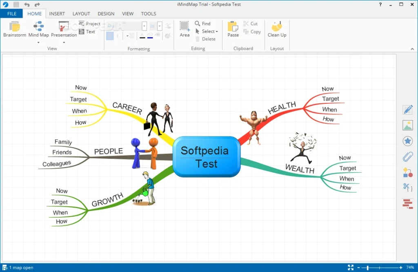Switch to Brainstorm view
The width and height of the screenshot is (418, 272).
click(x=14, y=31)
